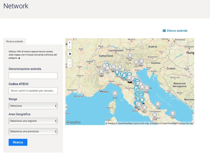The width and height of the screenshot is (210, 159).
Task: Click the Mapbox logo on the map
Action: (x=73, y=122)
